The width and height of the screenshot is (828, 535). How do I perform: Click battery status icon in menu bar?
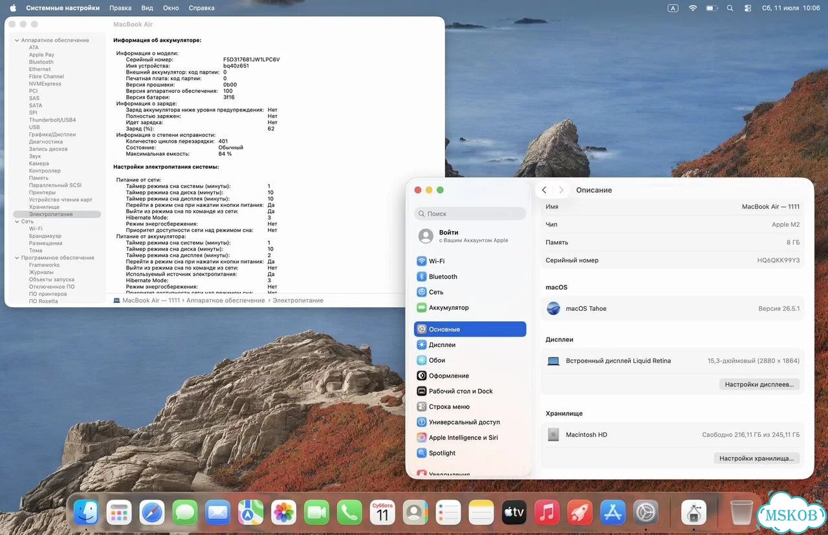point(712,8)
